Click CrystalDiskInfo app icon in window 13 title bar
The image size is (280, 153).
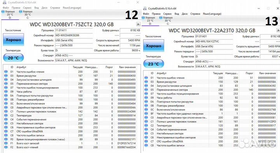pyautogui.click(x=145, y=9)
